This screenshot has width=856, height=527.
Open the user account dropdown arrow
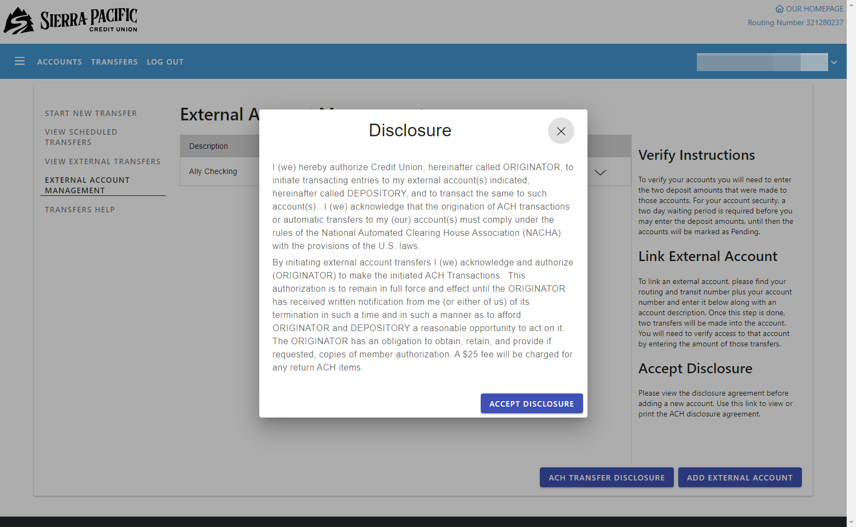834,62
